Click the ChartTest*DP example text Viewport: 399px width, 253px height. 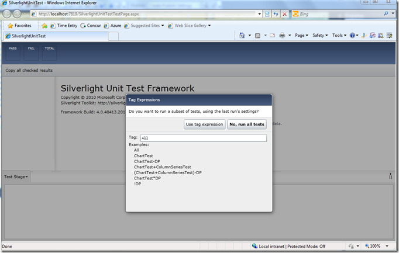tap(147, 178)
